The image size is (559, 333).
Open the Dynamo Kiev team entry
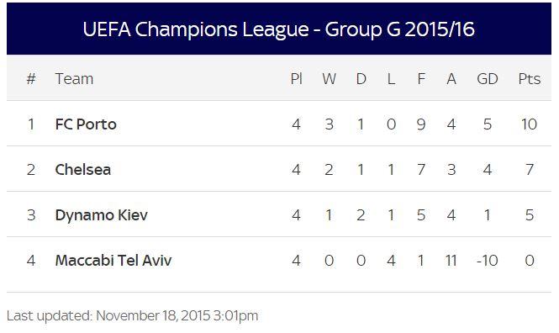click(101, 215)
